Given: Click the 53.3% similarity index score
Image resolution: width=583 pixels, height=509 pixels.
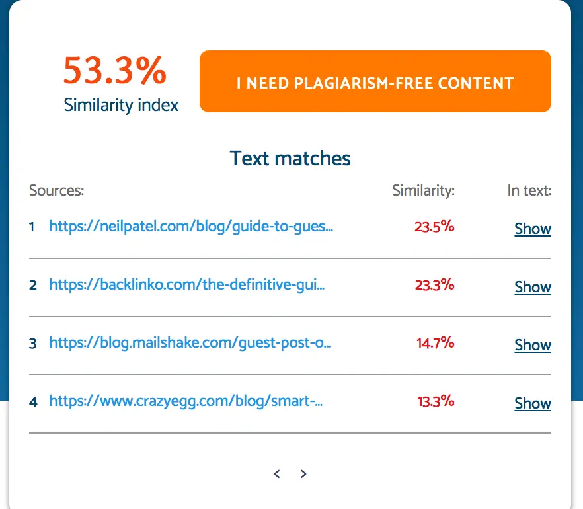Looking at the screenshot, I should tap(115, 71).
